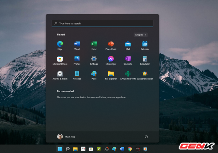Launch Messenger
Viewport: 218px width, 153px height.
111,60
